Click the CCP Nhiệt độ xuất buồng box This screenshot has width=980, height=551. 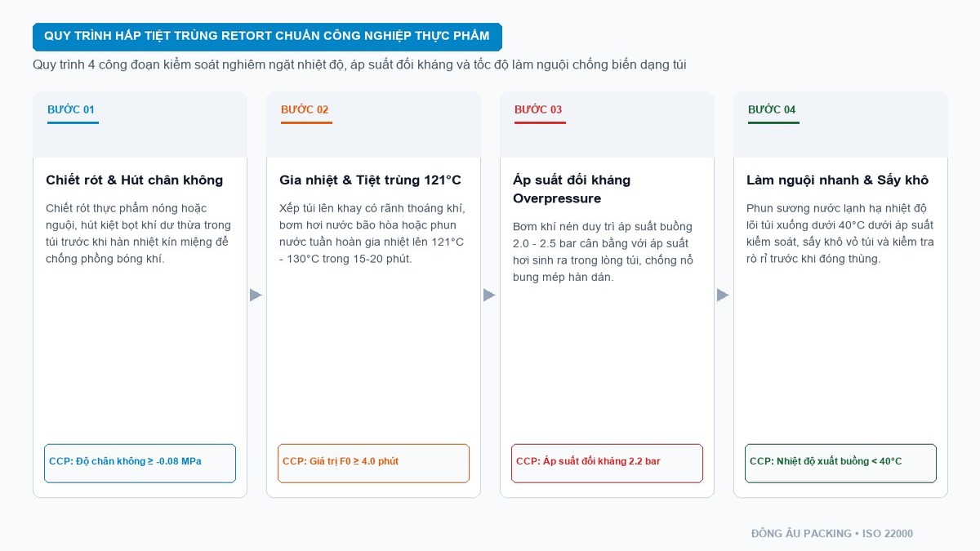pos(840,463)
